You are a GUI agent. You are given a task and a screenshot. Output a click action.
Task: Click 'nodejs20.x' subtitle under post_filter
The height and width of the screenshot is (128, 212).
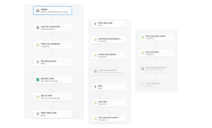click(102, 104)
